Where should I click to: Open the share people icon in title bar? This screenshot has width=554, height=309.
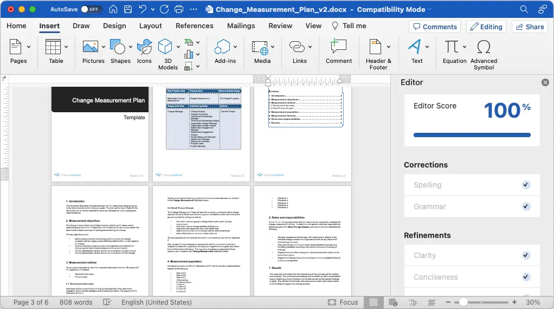[542, 10]
